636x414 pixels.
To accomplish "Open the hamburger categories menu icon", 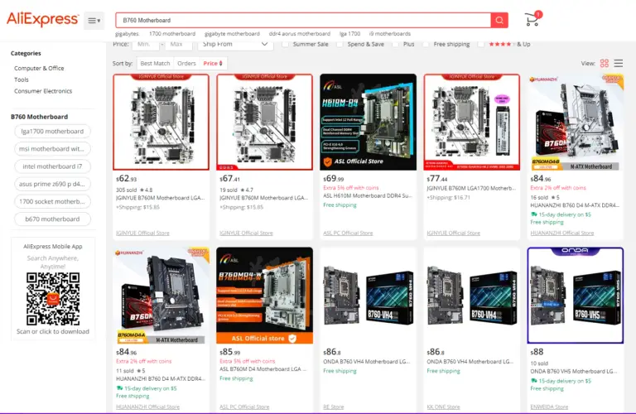I will [x=94, y=20].
